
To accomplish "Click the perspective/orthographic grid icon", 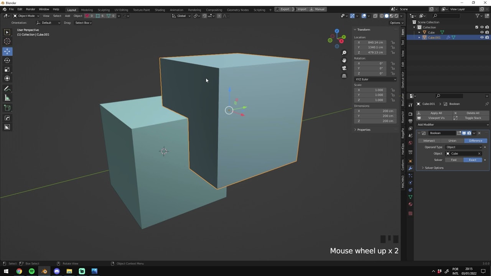I will point(344,76).
